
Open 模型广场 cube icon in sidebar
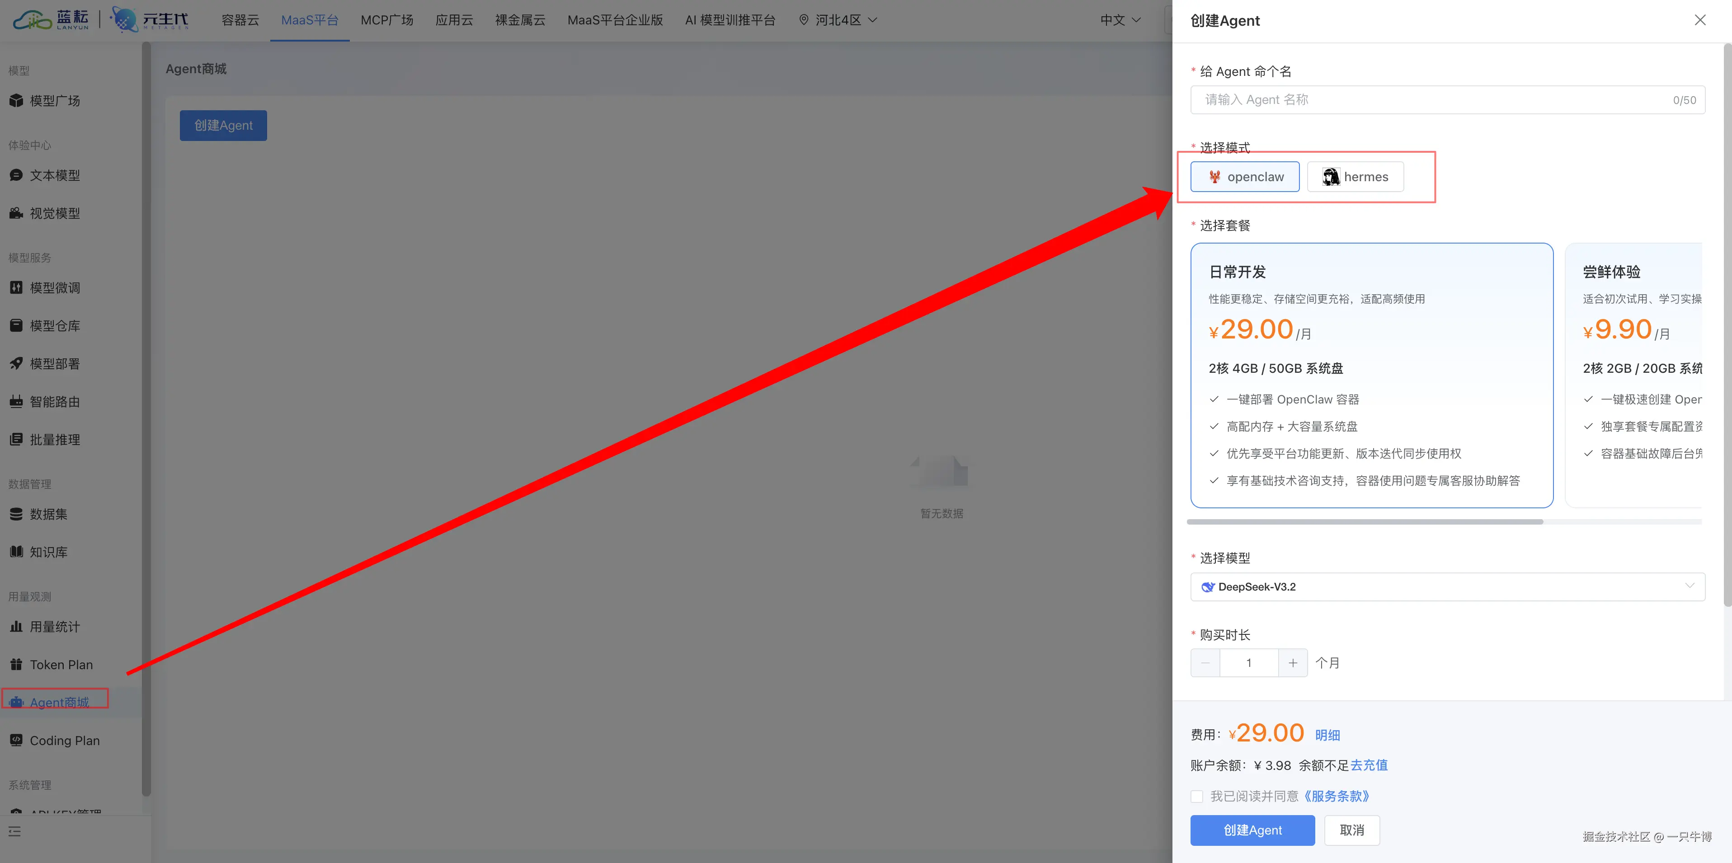(16, 101)
